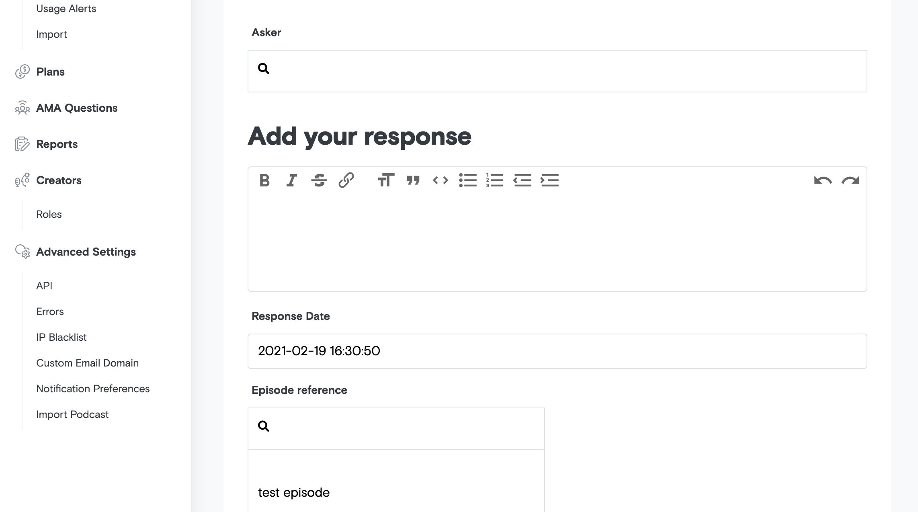Insert a blockquote

pyautogui.click(x=412, y=180)
